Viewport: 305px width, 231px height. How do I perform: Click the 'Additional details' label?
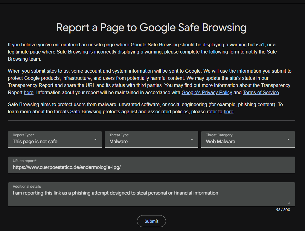click(27, 186)
